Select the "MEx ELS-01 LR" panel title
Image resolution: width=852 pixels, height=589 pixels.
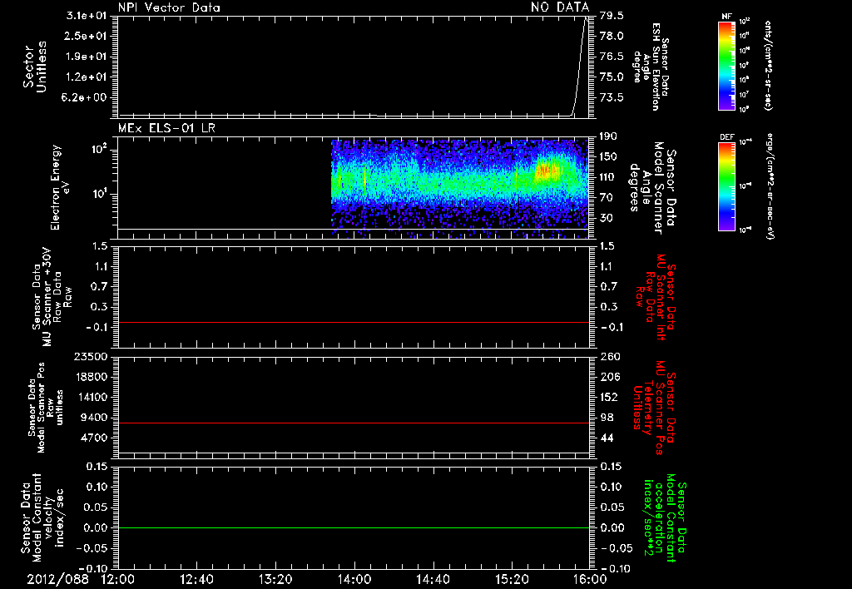point(166,128)
